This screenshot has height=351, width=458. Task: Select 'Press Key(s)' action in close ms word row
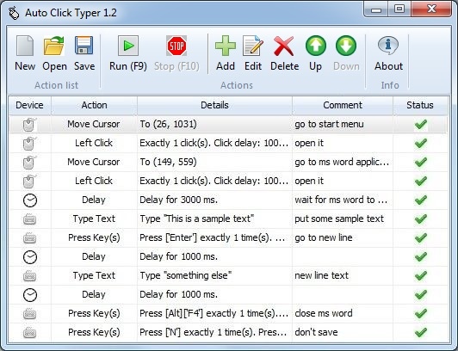point(94,313)
